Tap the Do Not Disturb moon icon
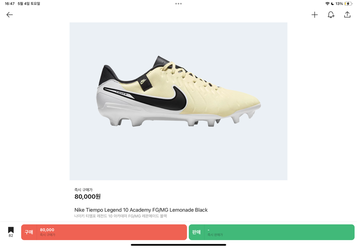Image resolution: width=357 pixels, height=248 pixels. pos(332,4)
